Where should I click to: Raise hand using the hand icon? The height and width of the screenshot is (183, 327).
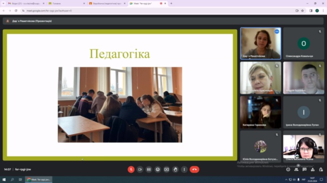(x=175, y=169)
